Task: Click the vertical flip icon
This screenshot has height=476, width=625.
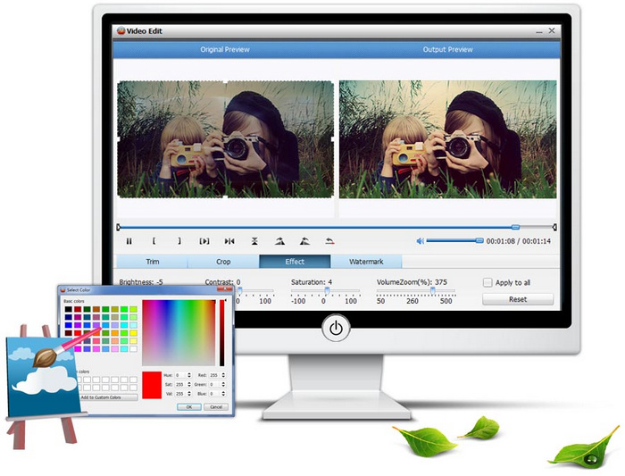Action: tap(254, 241)
